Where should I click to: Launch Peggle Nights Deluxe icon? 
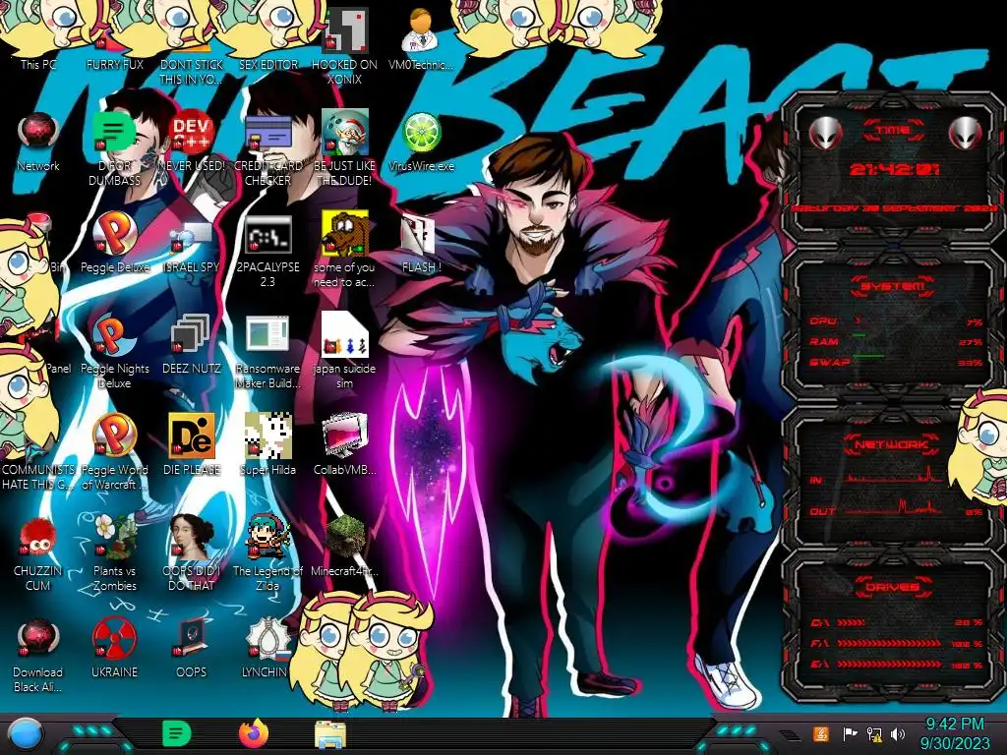pos(114,352)
